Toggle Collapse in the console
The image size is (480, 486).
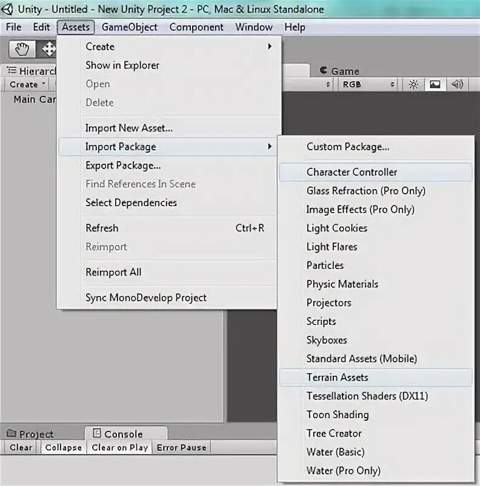(63, 448)
